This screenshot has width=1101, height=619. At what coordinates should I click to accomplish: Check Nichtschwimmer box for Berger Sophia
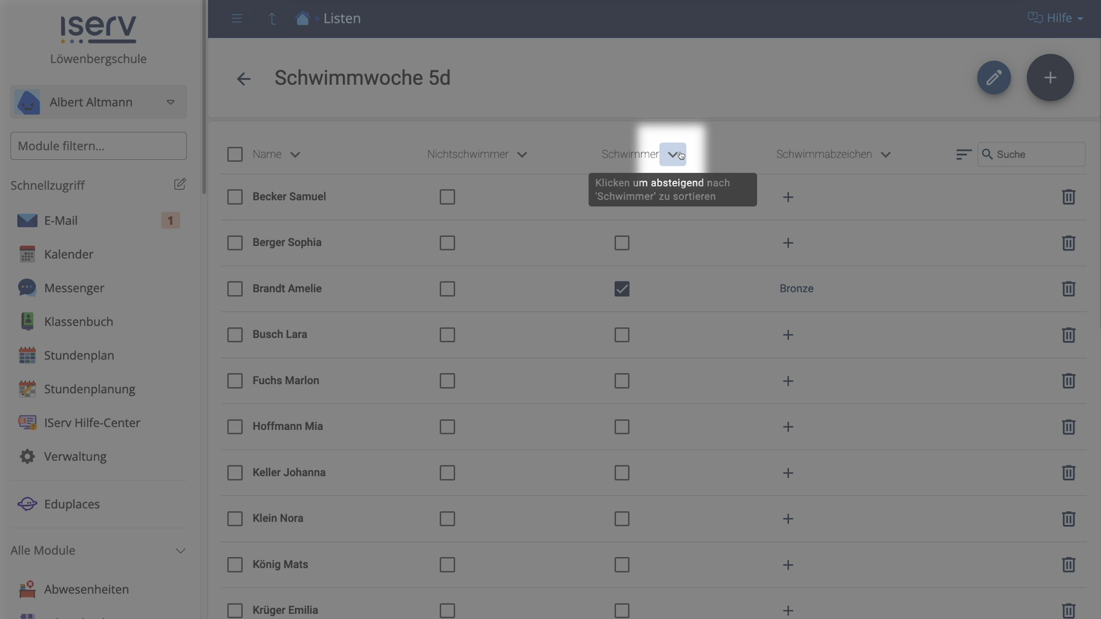coord(447,243)
